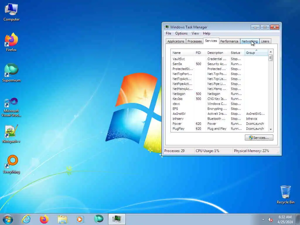Select the Notepad++ desktop shortcut

tap(11, 134)
